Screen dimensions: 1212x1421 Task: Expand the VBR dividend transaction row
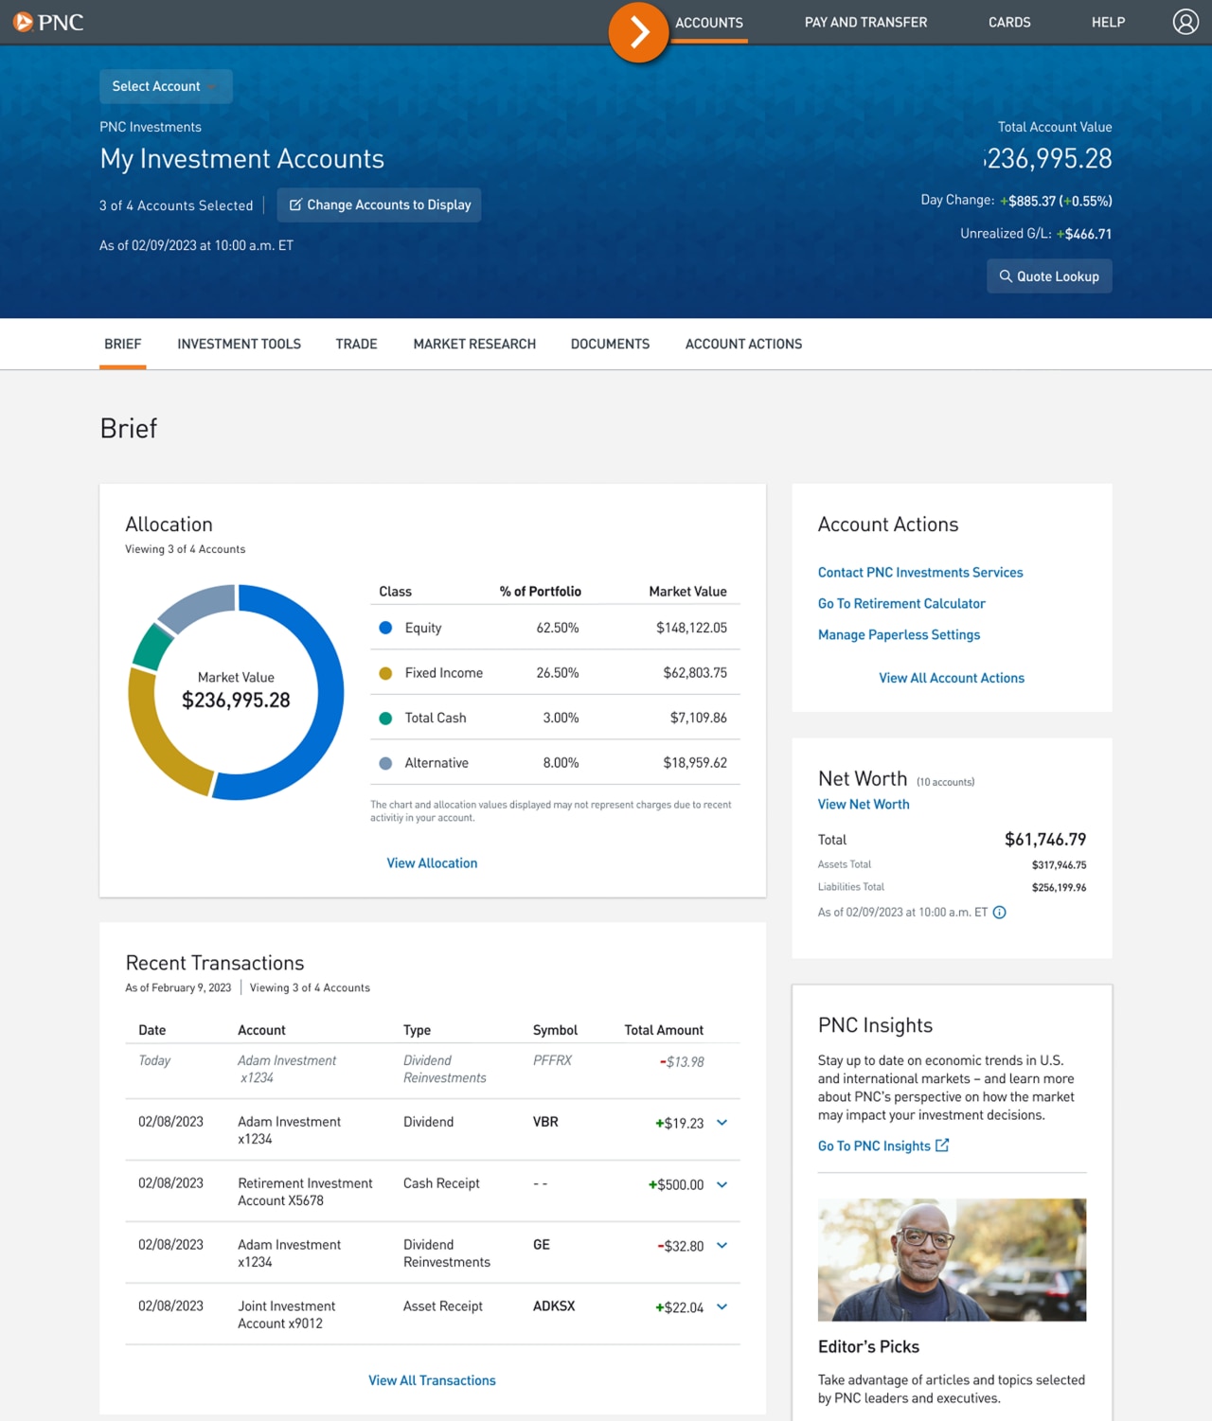[722, 1123]
